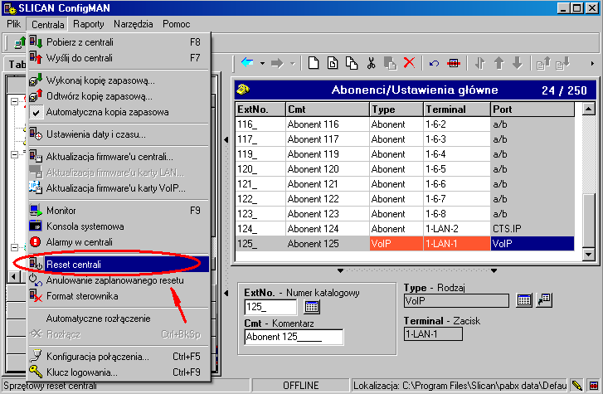Click the table icon next to ExtNo. field

pos(312,307)
